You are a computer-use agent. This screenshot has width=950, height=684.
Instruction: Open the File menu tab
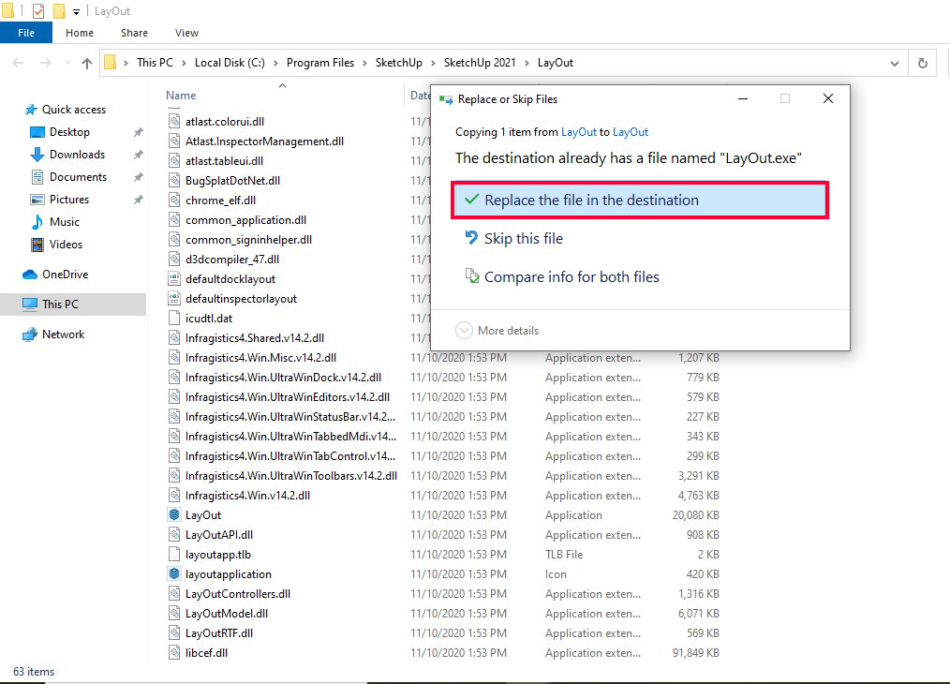pos(26,33)
